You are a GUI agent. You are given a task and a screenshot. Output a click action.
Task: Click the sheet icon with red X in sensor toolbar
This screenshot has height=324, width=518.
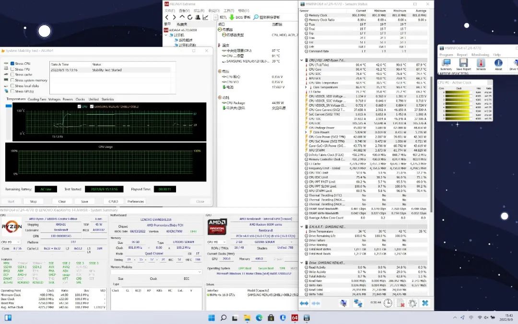400,303
